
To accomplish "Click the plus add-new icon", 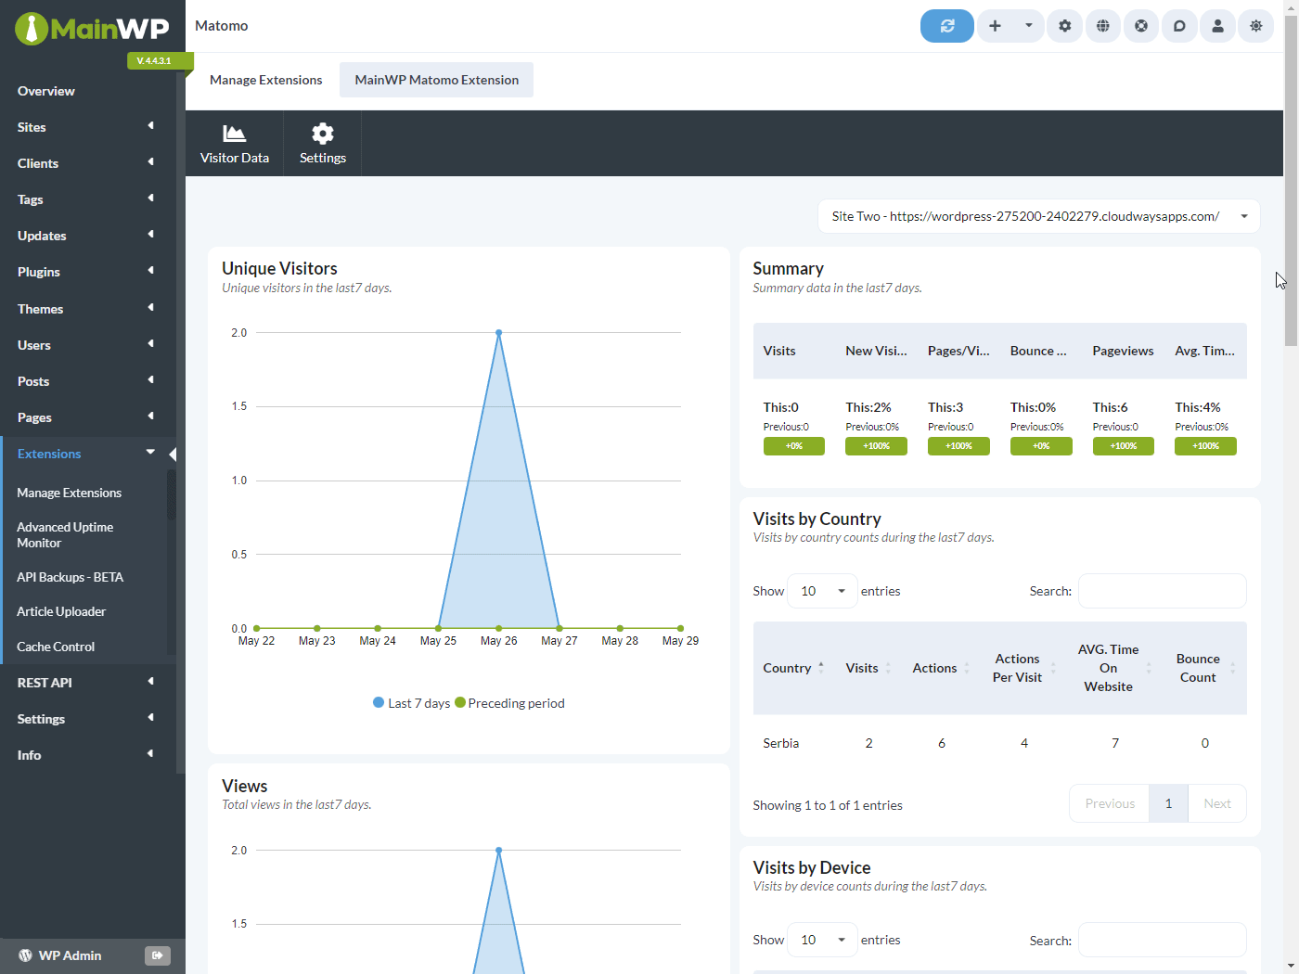I will (995, 26).
